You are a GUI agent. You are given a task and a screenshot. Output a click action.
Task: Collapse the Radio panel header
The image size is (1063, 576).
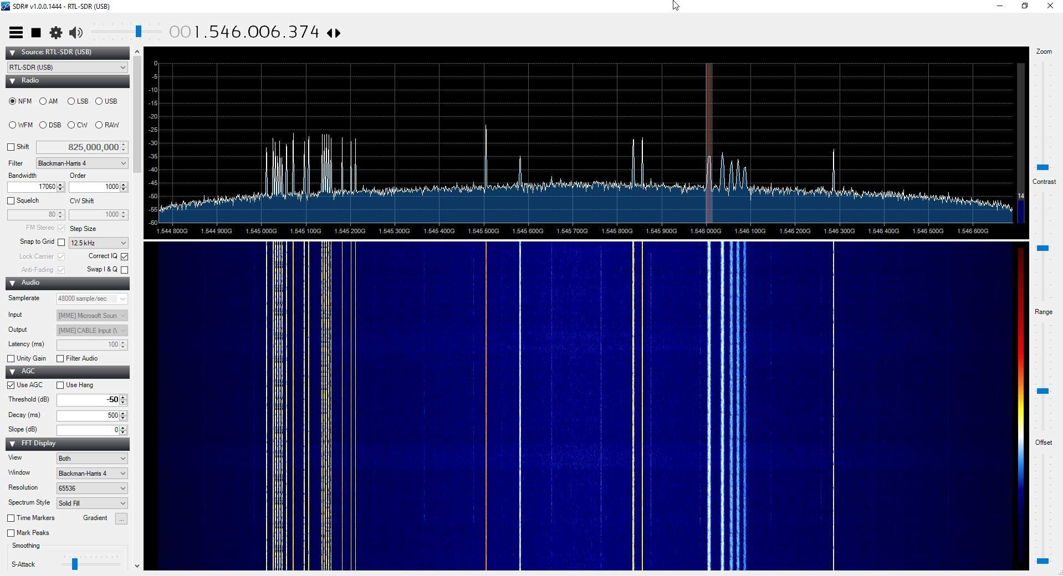(12, 81)
